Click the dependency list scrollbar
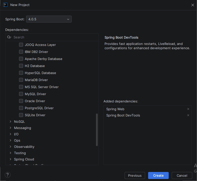 [97, 130]
